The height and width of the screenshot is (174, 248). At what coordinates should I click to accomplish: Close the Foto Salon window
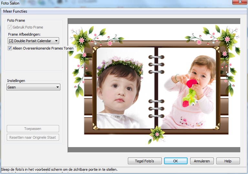pyautogui.click(x=240, y=2)
